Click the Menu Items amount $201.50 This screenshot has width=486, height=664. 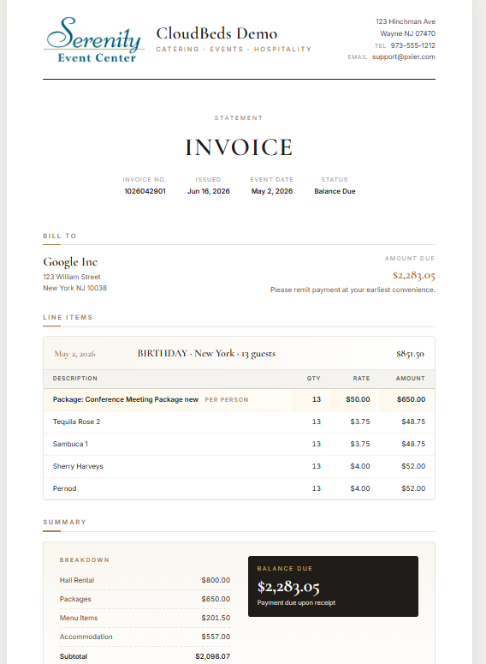[x=216, y=618]
